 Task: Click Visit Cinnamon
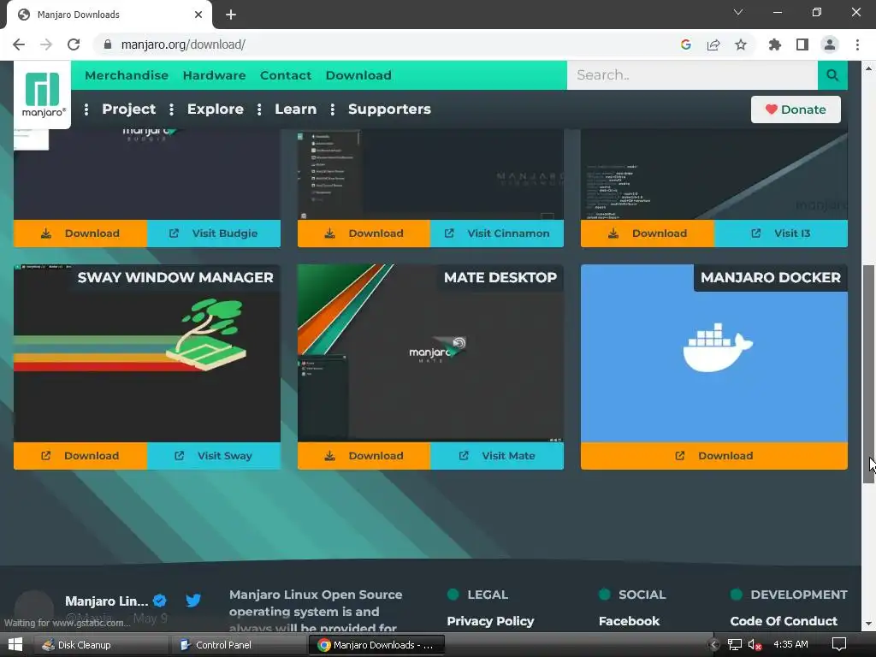click(497, 234)
